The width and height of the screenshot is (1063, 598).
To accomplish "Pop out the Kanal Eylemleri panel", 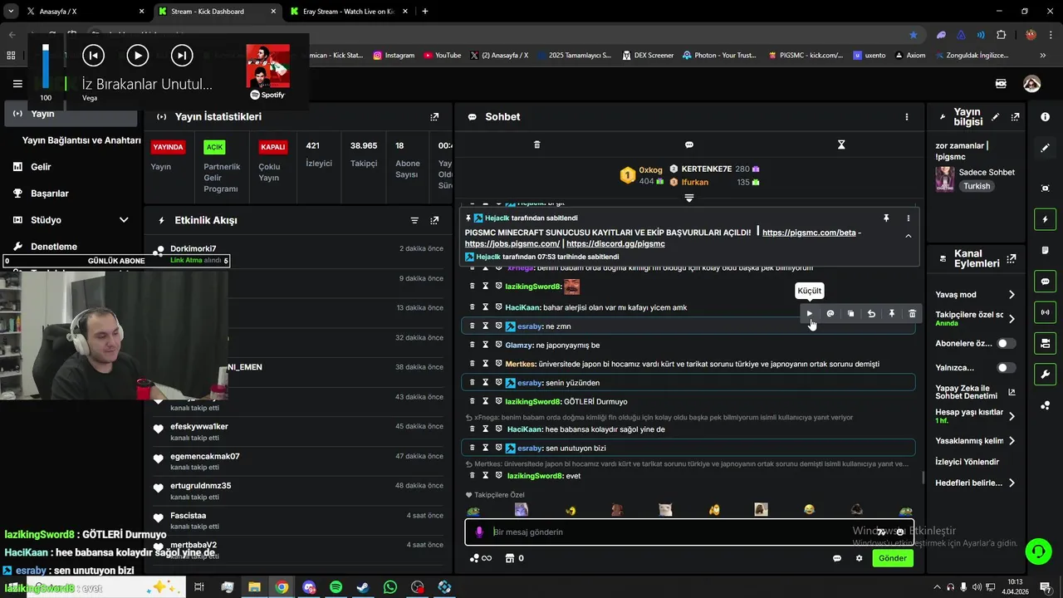I will (1011, 258).
